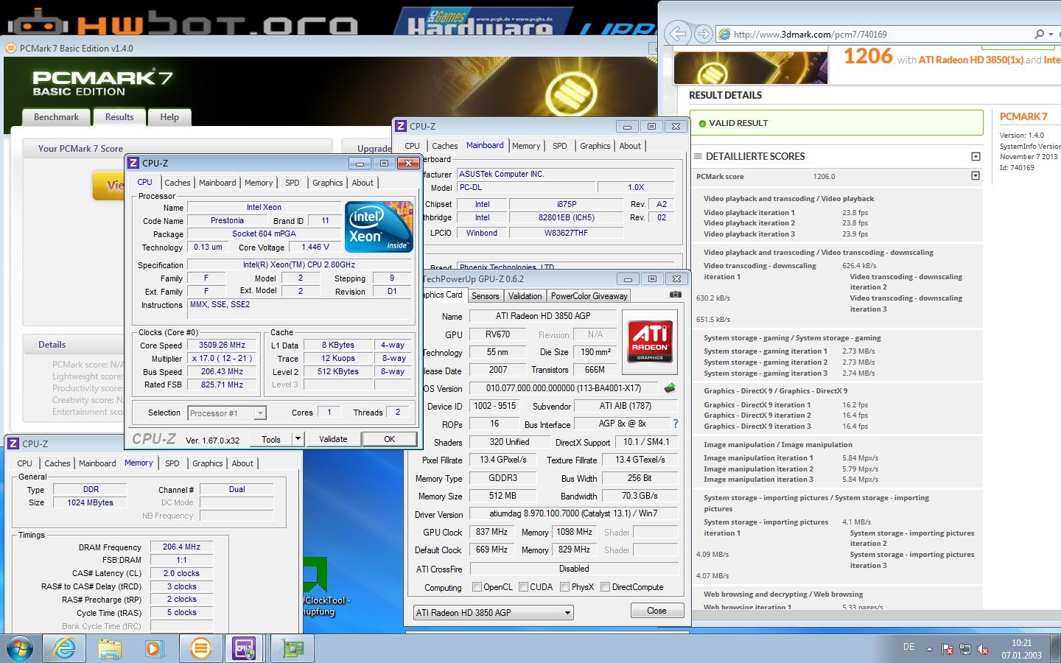Viewport: 1061px width, 663px height.
Task: Toggle the DirectCompute checkbox
Action: point(605,587)
